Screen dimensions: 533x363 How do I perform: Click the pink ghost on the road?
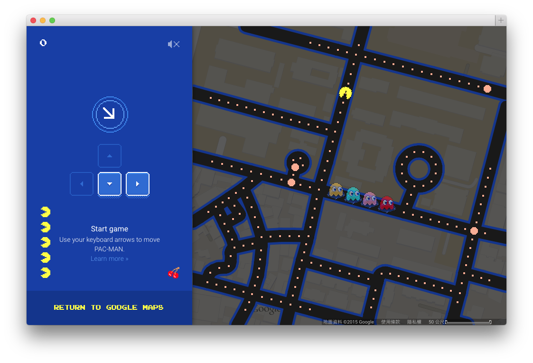pos(370,199)
